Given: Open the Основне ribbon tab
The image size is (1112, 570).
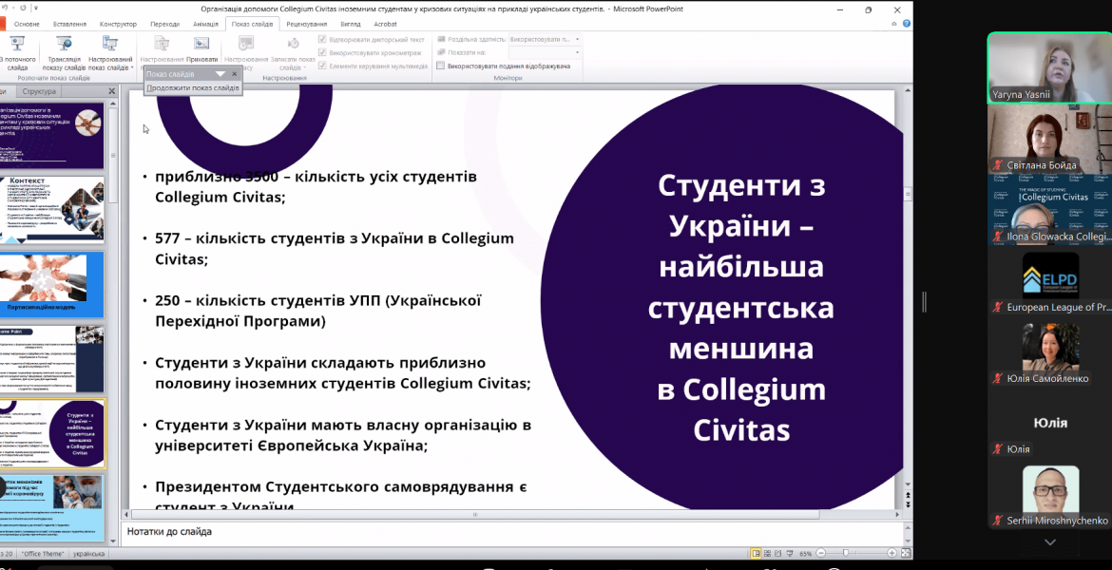Looking at the screenshot, I should (x=27, y=24).
